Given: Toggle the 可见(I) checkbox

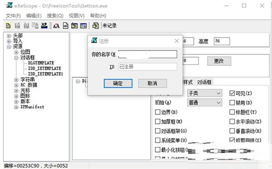Looking at the screenshot, I should coord(232,93).
